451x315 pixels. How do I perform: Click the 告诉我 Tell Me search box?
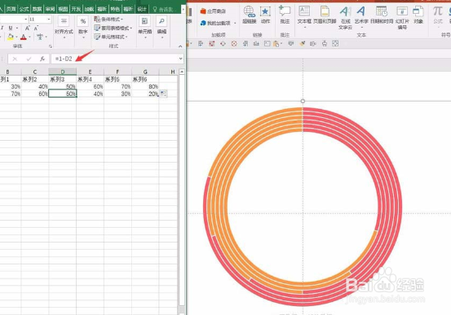[165, 10]
